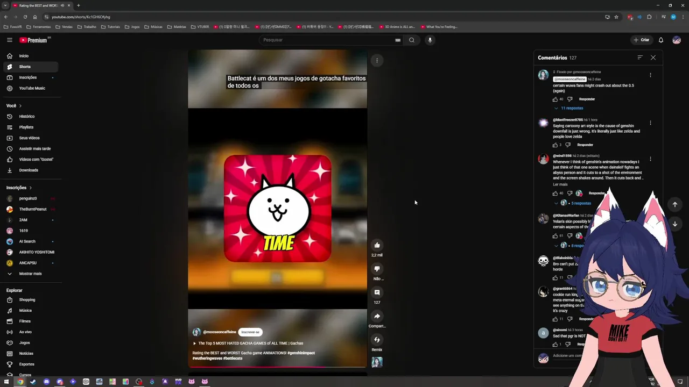Like the Short with the thumbs-up
The width and height of the screenshot is (689, 387).
(x=377, y=245)
